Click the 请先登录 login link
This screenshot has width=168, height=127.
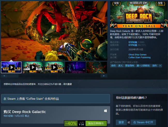click(67, 84)
